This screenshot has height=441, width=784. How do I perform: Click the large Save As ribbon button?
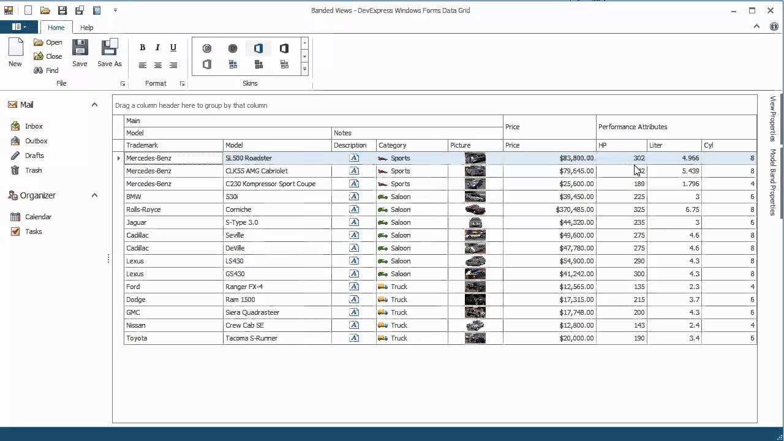(110, 53)
